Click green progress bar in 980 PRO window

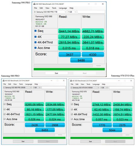[x=34, y=138]
